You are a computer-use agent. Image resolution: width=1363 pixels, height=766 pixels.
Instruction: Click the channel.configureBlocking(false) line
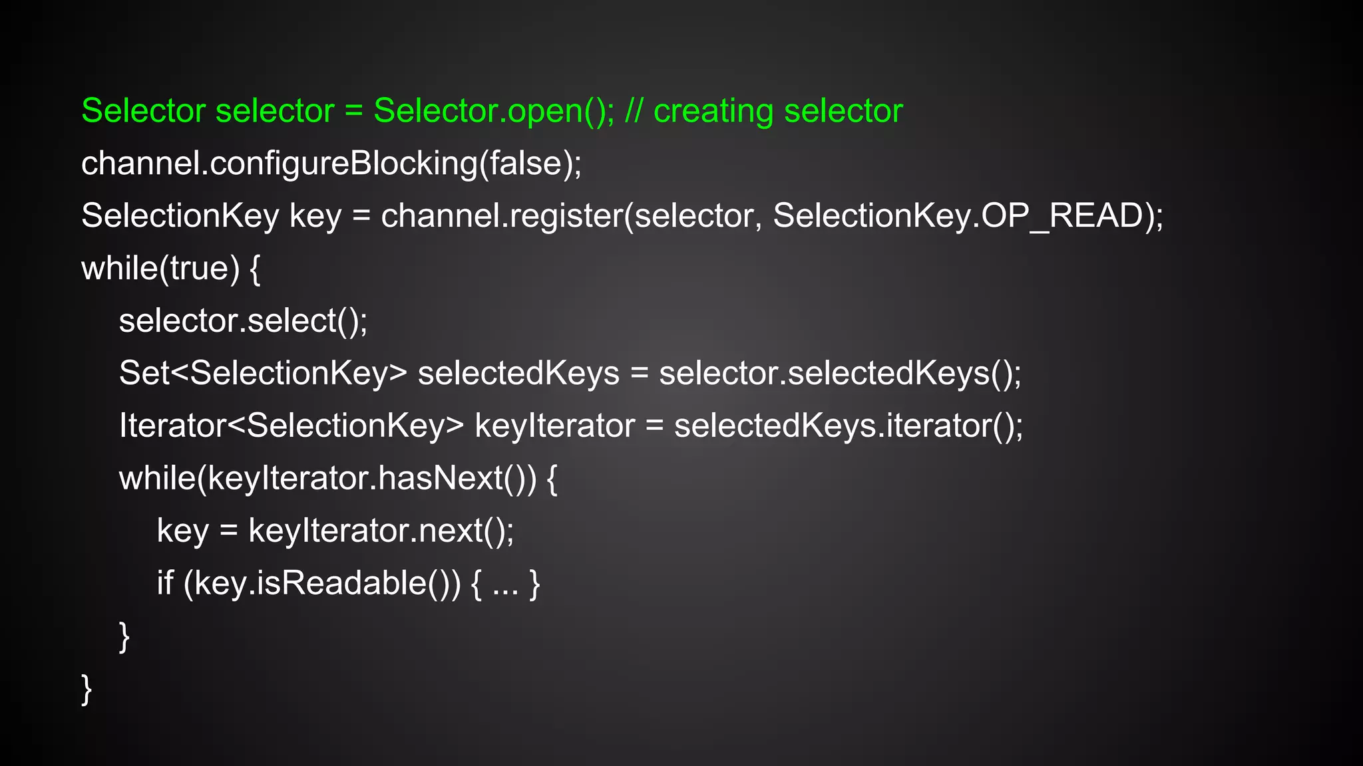pos(331,163)
